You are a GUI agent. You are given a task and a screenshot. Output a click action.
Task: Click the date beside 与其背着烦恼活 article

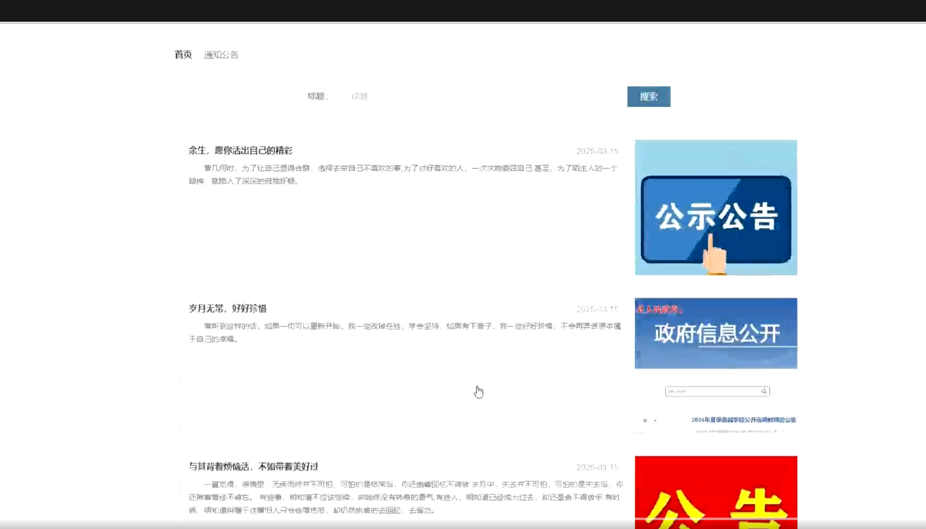point(597,467)
